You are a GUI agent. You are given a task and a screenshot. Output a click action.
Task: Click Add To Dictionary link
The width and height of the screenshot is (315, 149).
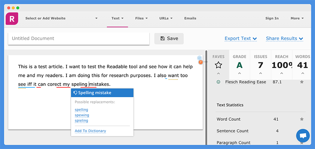click(91, 131)
